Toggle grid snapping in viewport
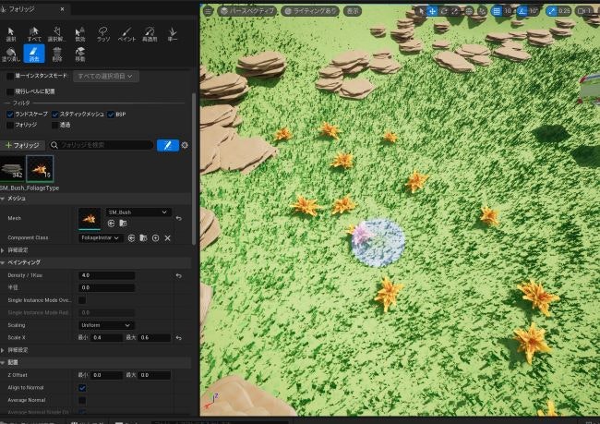The height and width of the screenshot is (424, 600). click(497, 11)
